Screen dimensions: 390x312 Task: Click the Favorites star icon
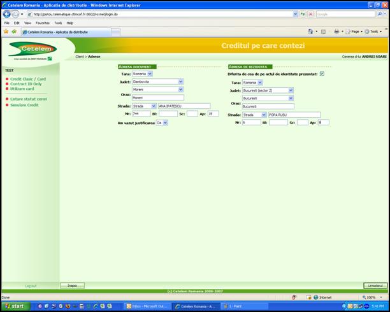pos(6,31)
